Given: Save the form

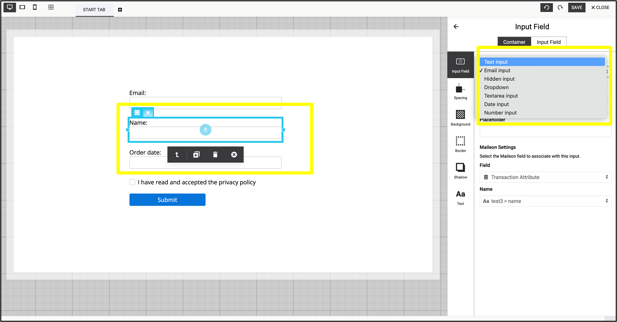Looking at the screenshot, I should 577,7.
